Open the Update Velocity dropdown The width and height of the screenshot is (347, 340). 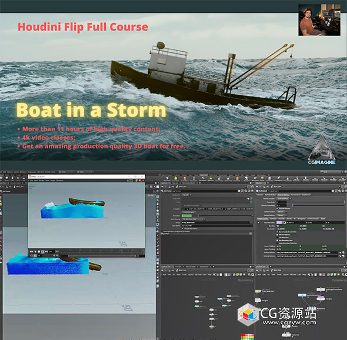(282, 215)
